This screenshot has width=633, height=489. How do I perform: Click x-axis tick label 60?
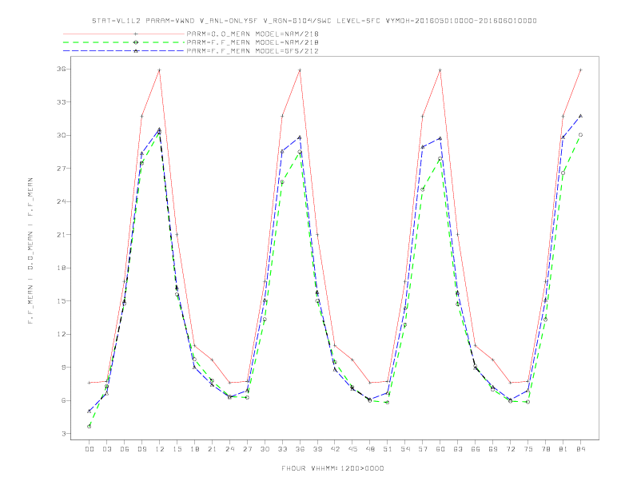[x=440, y=449]
